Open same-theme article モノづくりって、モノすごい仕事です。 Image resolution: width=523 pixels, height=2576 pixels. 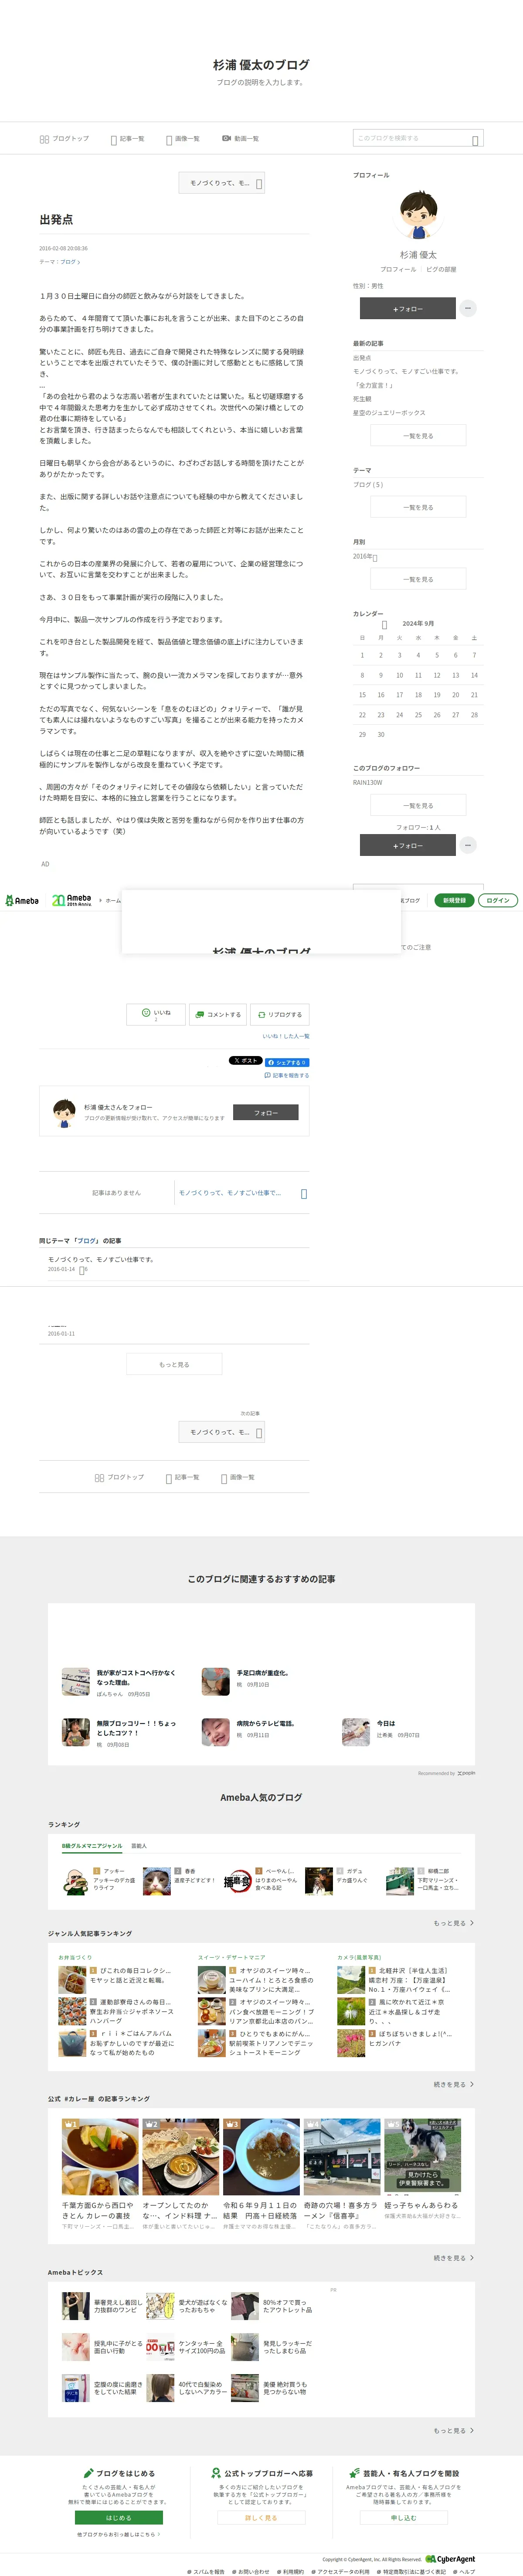coord(101,1259)
